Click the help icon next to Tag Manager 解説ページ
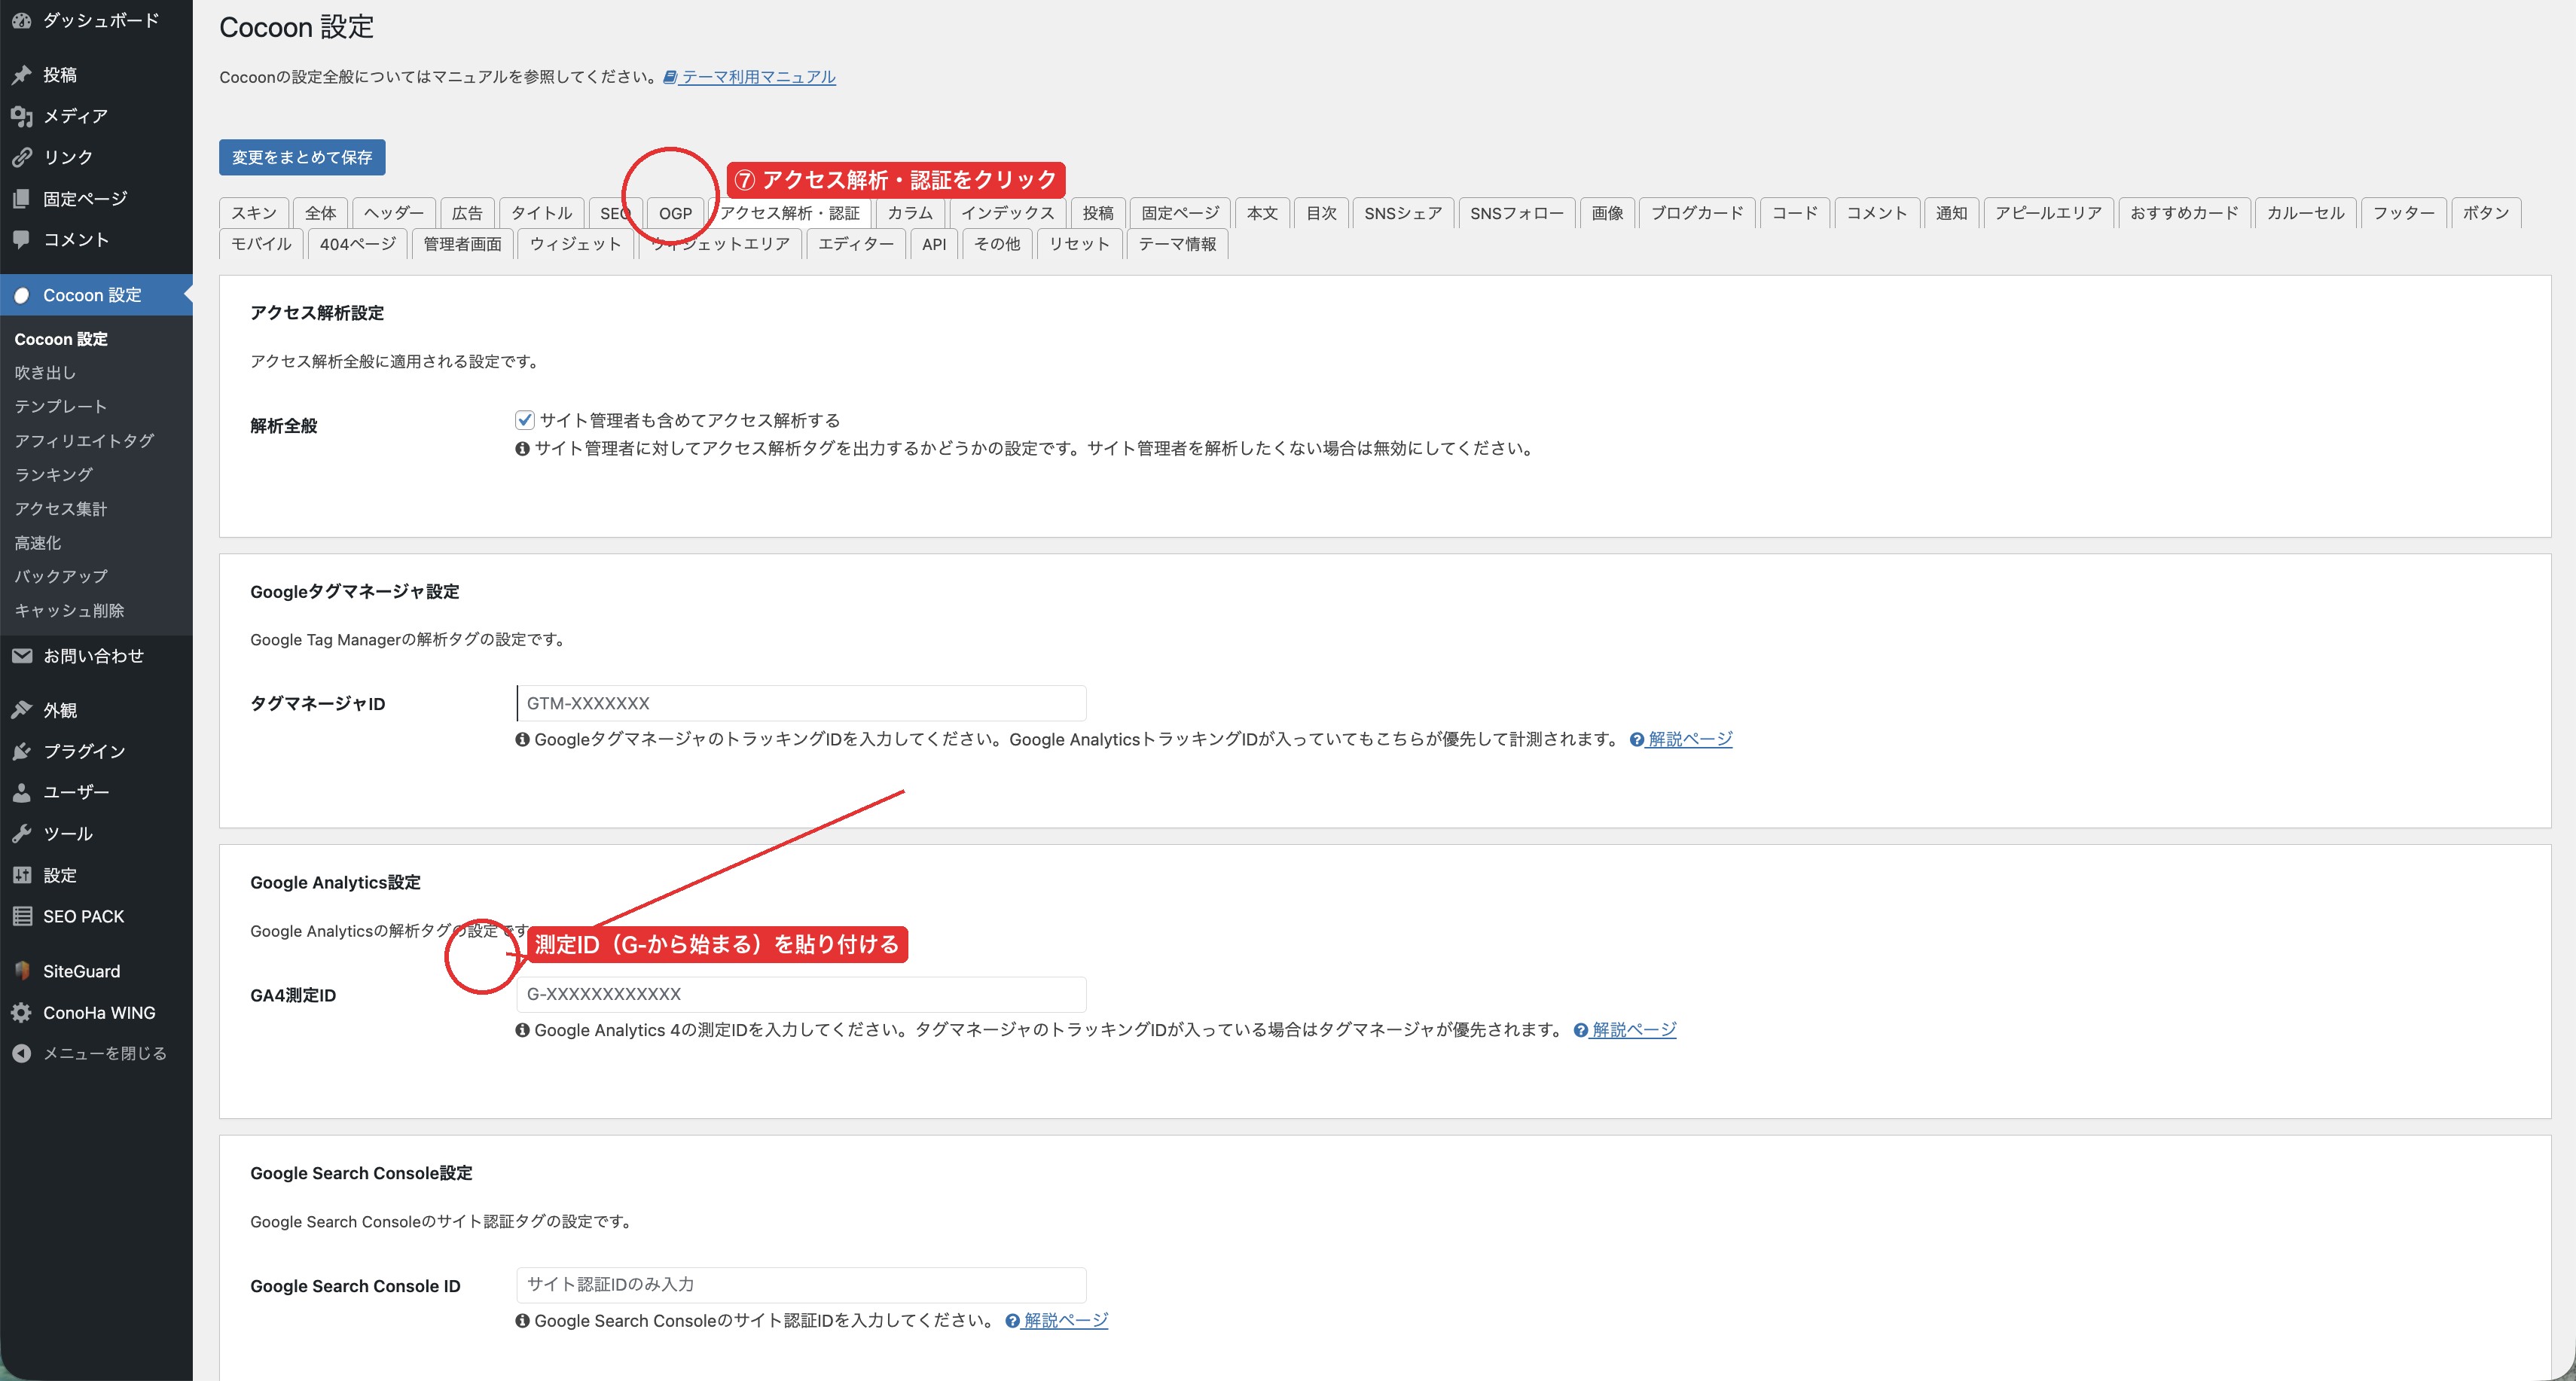Screen dimensions: 2576x1381 point(1636,740)
